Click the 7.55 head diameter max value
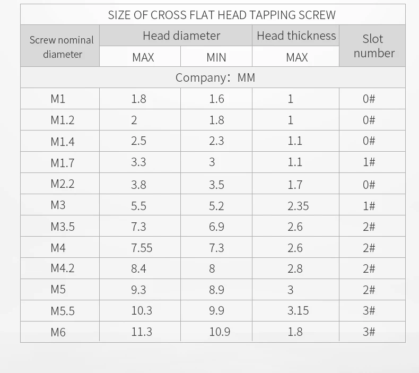The image size is (419, 373). click(142, 248)
